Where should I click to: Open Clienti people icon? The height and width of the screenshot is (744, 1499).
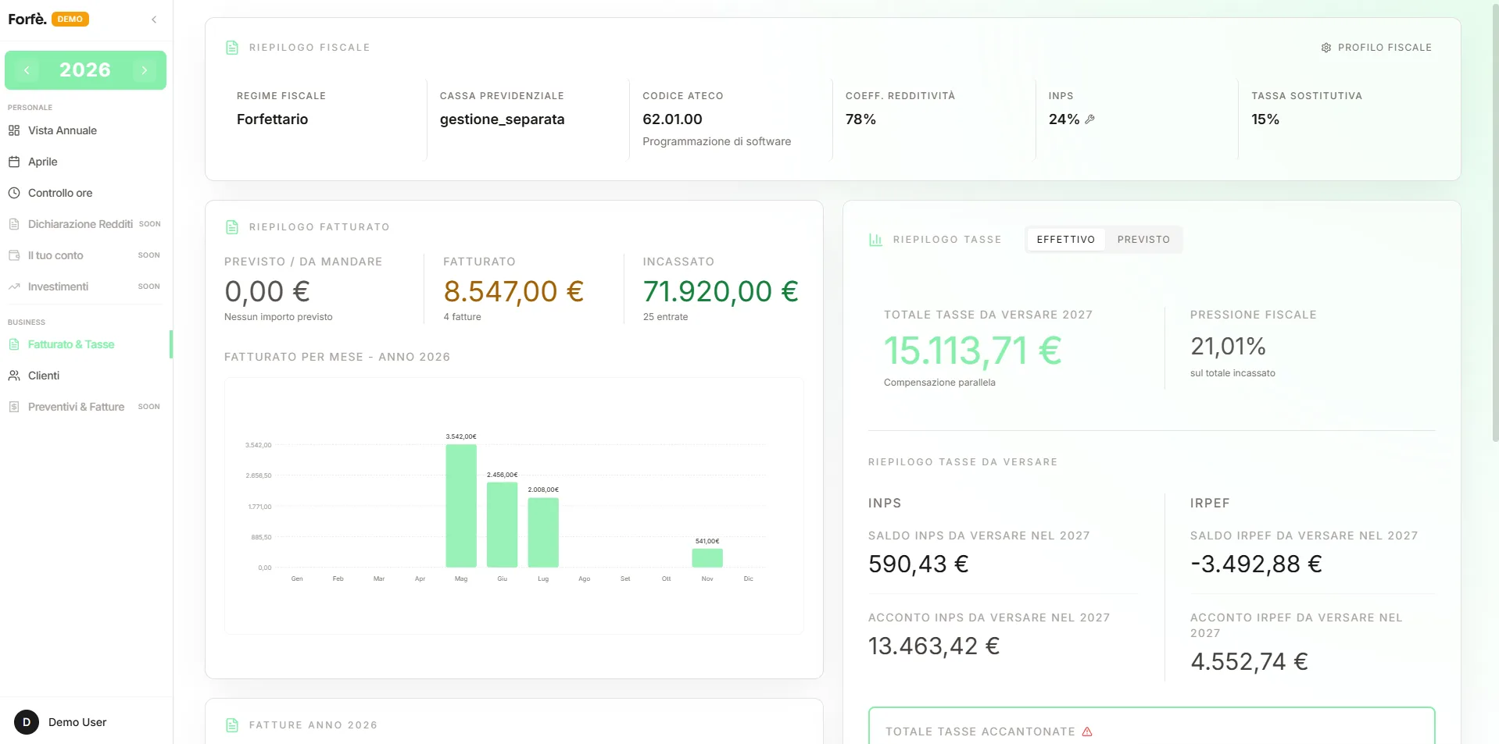click(x=14, y=376)
